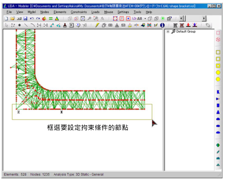Click the solve warning pie icon
Screen dimensions: 230x181
click(44, 19)
